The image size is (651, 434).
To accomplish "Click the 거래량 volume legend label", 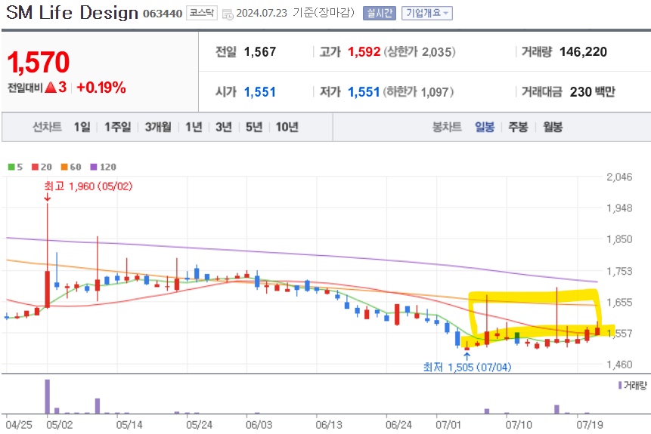I will tap(633, 386).
